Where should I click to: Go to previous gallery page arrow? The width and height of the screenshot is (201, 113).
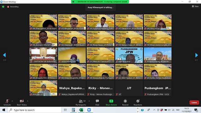4,55
